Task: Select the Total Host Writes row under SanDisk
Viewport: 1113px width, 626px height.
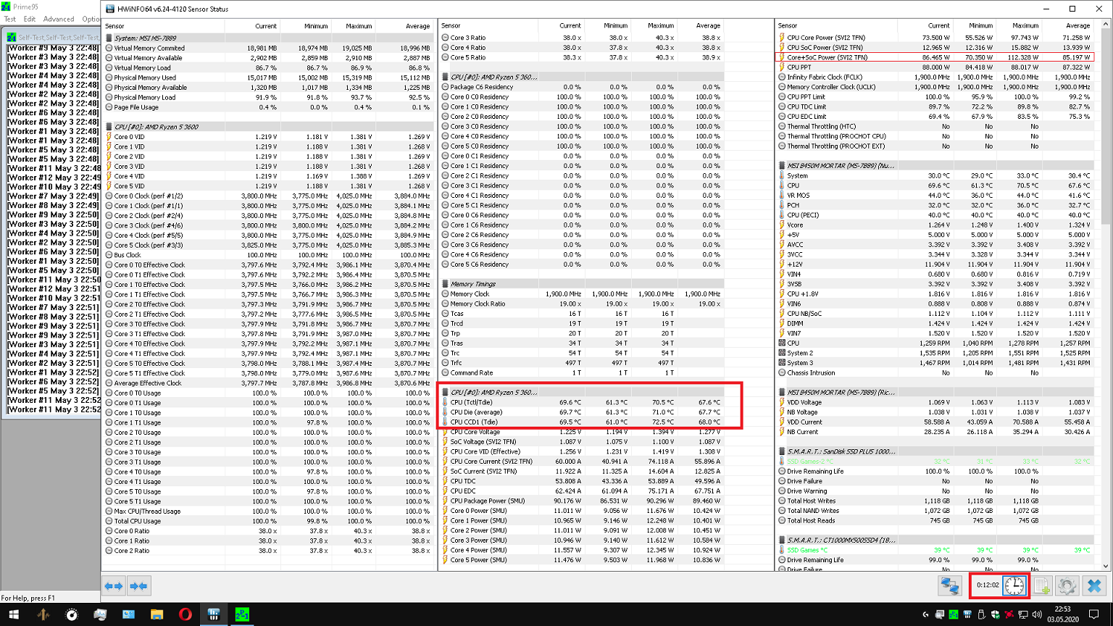Action: tap(935, 501)
